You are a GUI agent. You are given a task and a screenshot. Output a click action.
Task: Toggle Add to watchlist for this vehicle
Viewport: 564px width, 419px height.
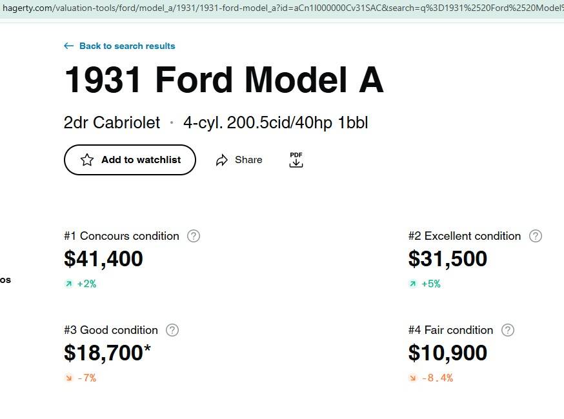click(x=130, y=159)
